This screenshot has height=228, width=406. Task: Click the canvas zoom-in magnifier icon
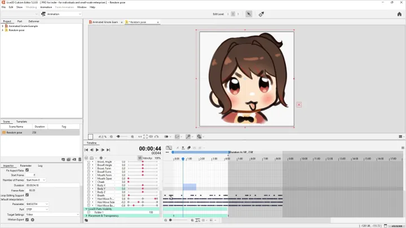(133, 136)
